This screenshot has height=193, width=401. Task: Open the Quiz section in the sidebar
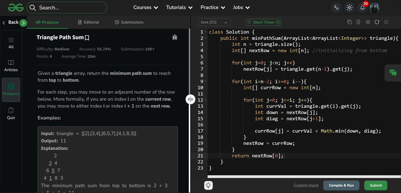(11, 113)
